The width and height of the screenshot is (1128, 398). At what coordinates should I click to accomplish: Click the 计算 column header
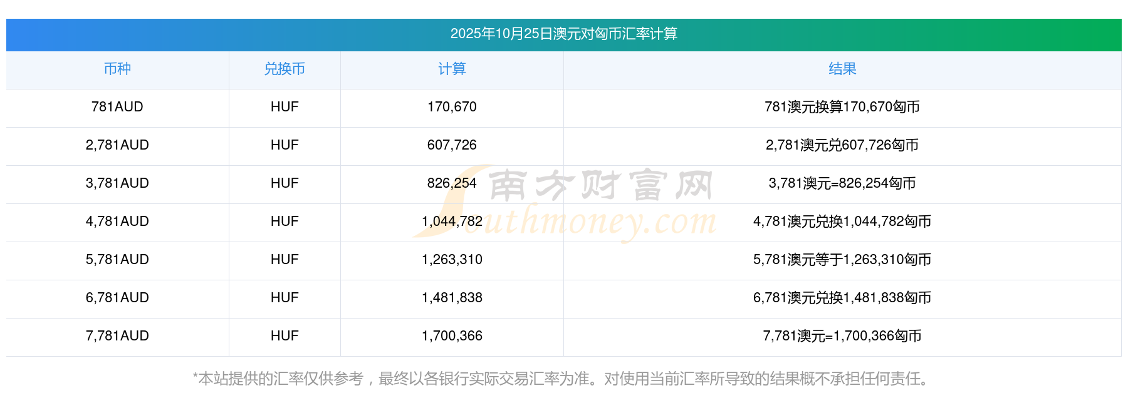tap(452, 69)
